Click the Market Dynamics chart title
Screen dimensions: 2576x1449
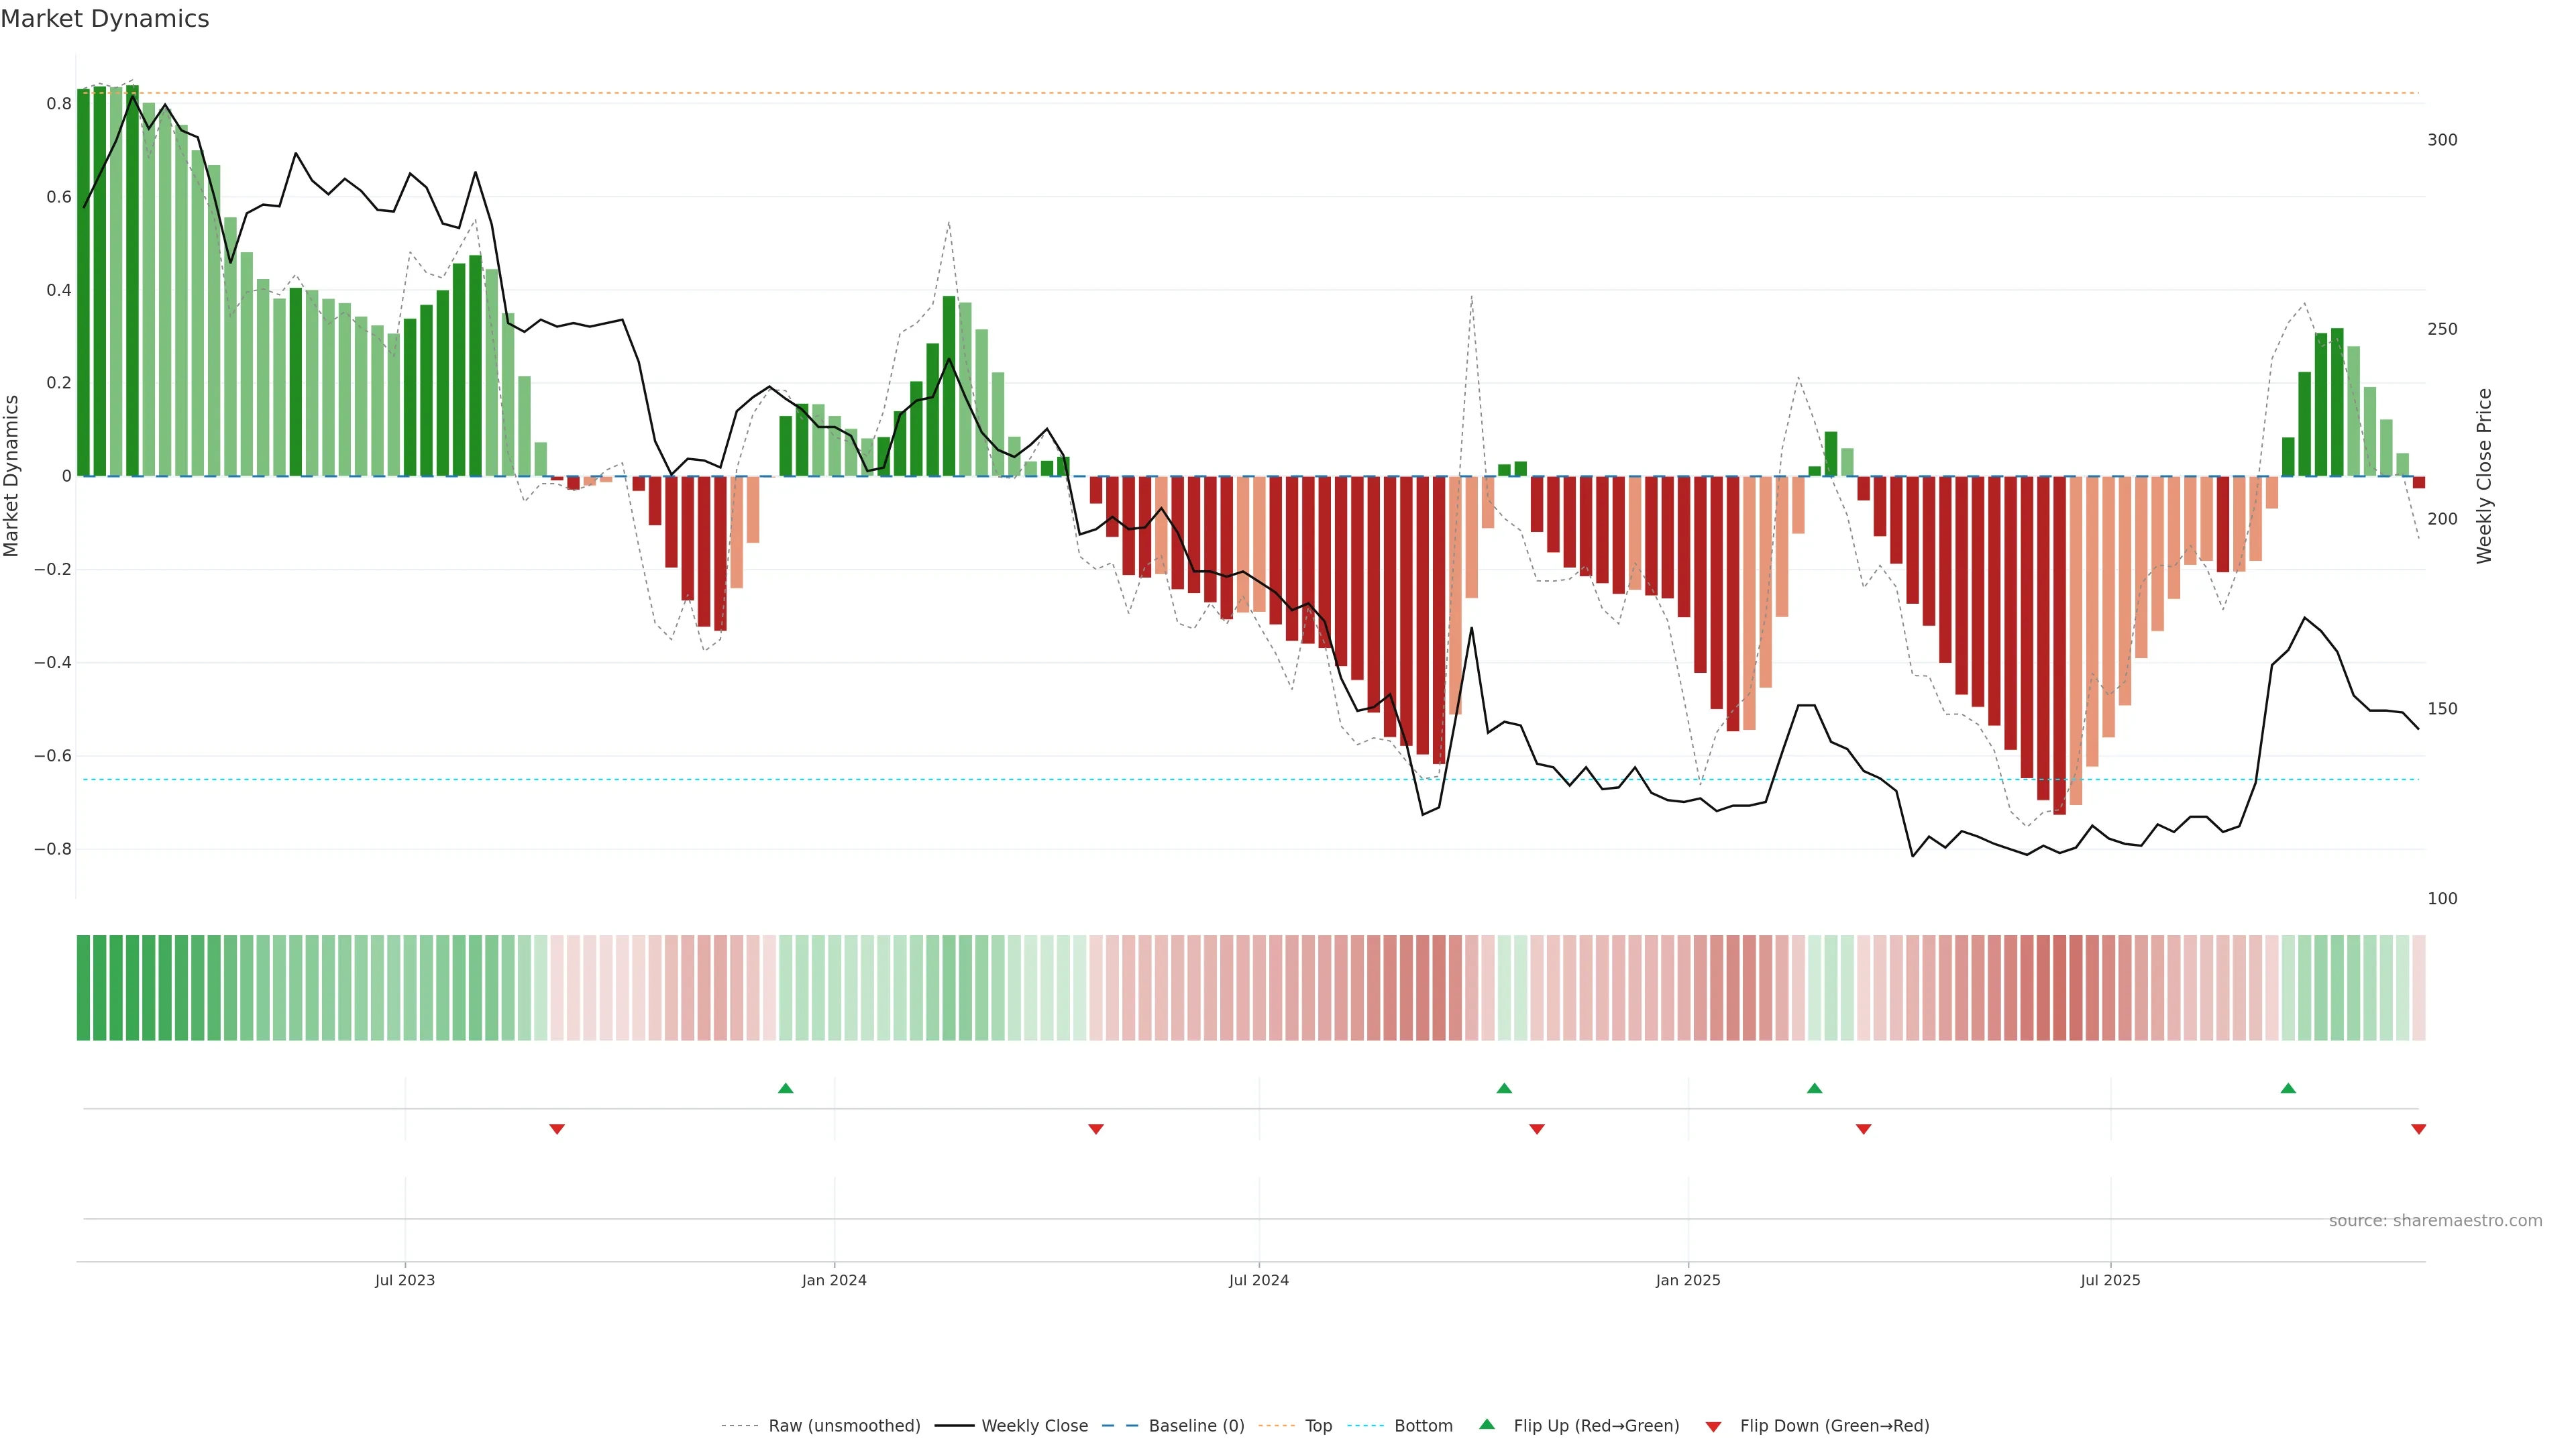pyautogui.click(x=105, y=19)
